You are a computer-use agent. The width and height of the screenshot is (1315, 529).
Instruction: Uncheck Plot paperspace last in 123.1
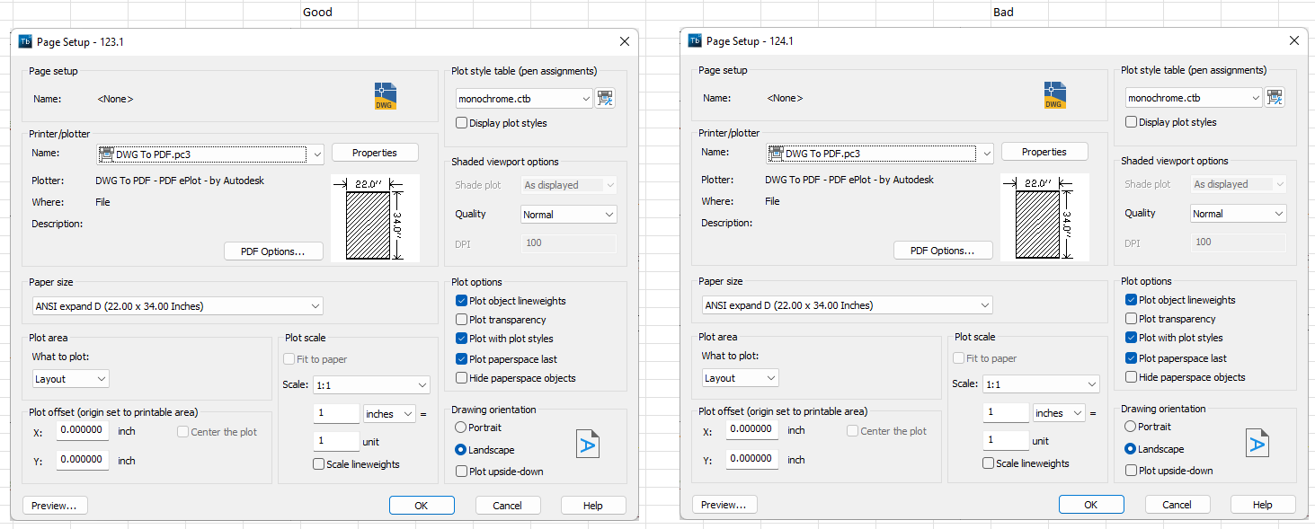[x=461, y=358]
